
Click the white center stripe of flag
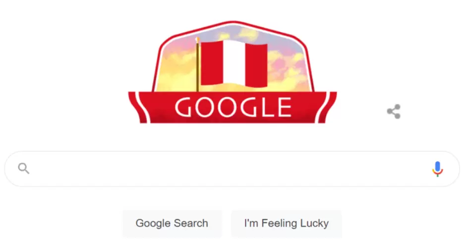click(234, 63)
